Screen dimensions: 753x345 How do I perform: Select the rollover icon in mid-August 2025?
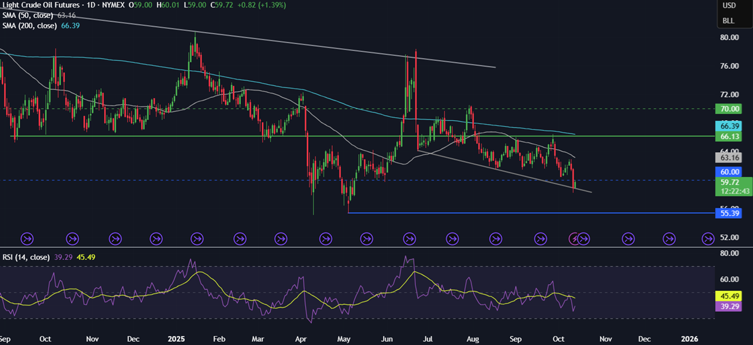pyautogui.click(x=495, y=238)
